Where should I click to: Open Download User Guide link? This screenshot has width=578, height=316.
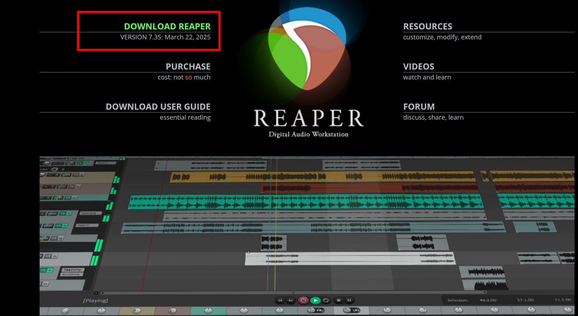pyautogui.click(x=158, y=107)
